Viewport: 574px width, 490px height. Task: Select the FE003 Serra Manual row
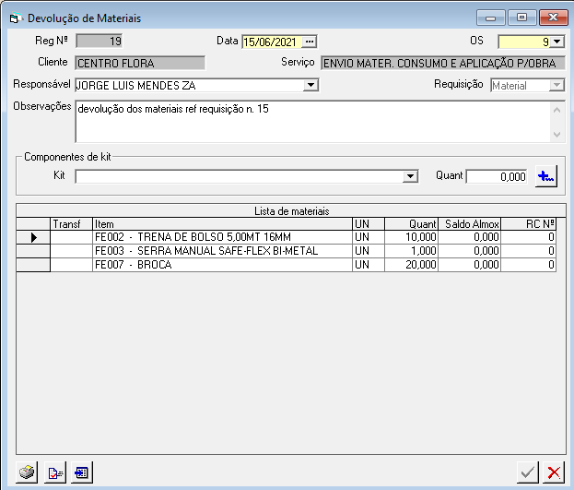tap(221, 251)
